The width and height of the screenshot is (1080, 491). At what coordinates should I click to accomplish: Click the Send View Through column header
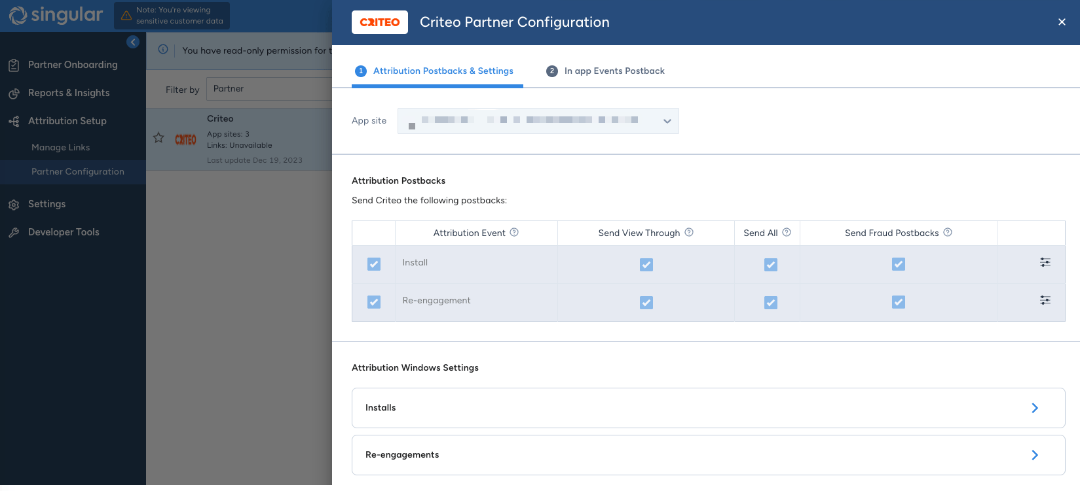[639, 233]
